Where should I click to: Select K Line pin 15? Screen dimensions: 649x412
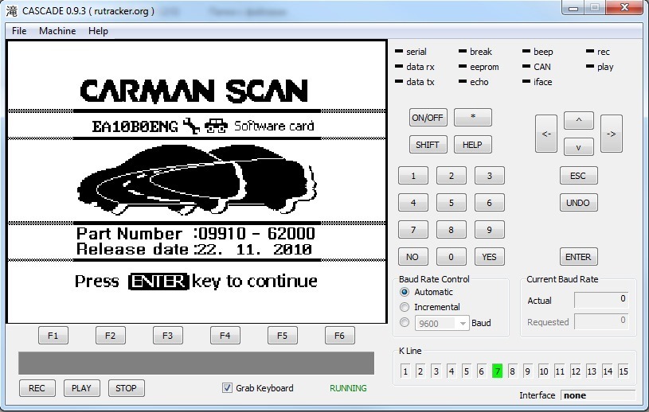click(x=624, y=371)
